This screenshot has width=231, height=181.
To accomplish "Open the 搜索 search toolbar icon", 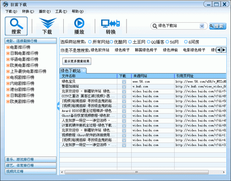I will (x=16, y=26).
